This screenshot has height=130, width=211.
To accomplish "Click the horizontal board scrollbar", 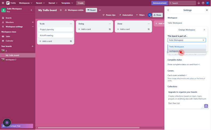I will [x=88, y=128].
